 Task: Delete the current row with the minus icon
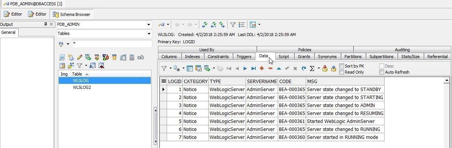pyautogui.click(x=271, y=69)
